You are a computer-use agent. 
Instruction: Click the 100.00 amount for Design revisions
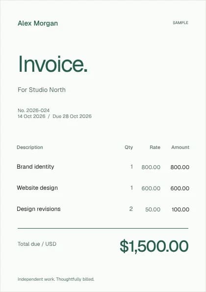[180, 209]
